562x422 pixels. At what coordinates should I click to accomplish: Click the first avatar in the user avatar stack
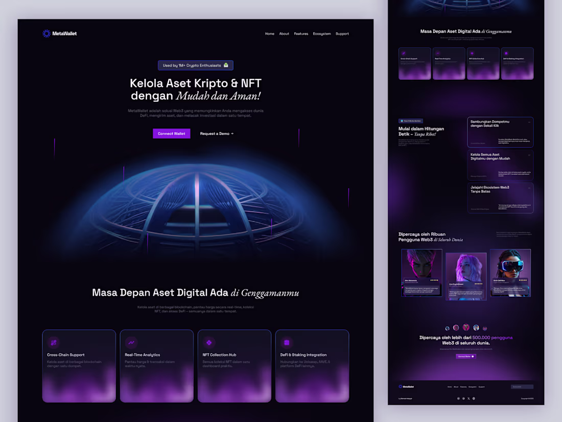click(447, 327)
